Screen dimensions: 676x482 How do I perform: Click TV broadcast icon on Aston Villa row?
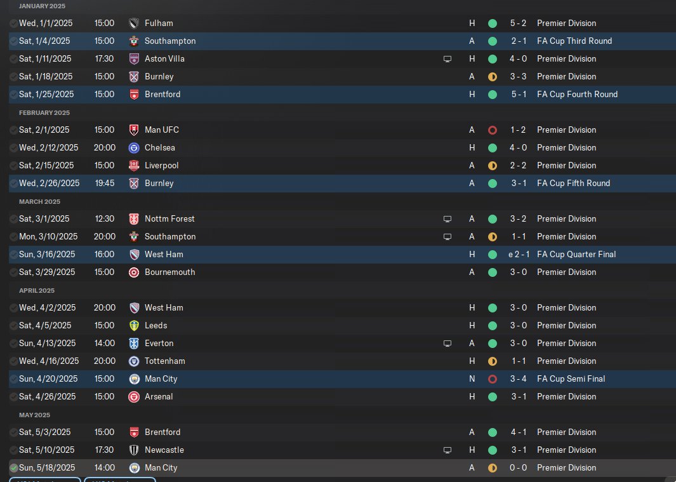(x=447, y=58)
